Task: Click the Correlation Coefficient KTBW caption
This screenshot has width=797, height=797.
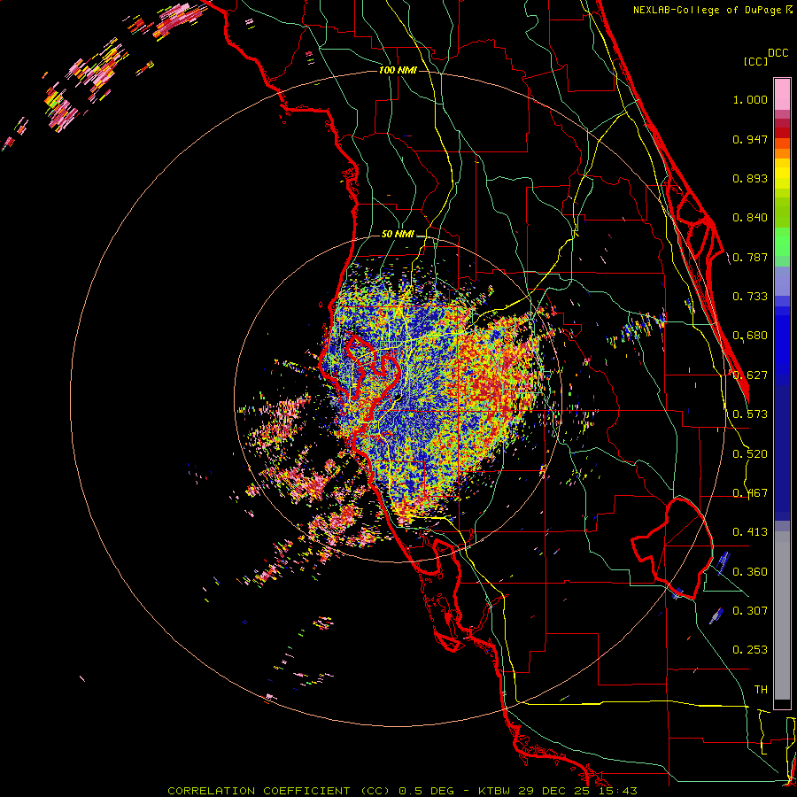Action: (402, 791)
